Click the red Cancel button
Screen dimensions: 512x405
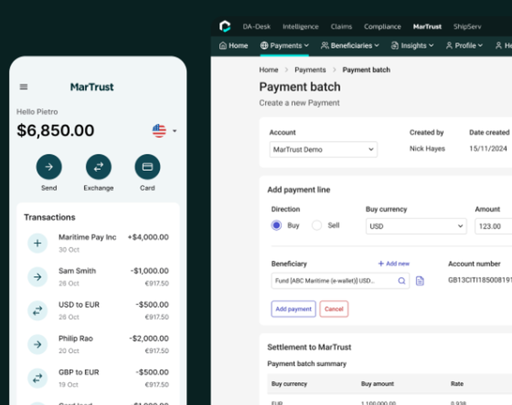click(334, 309)
